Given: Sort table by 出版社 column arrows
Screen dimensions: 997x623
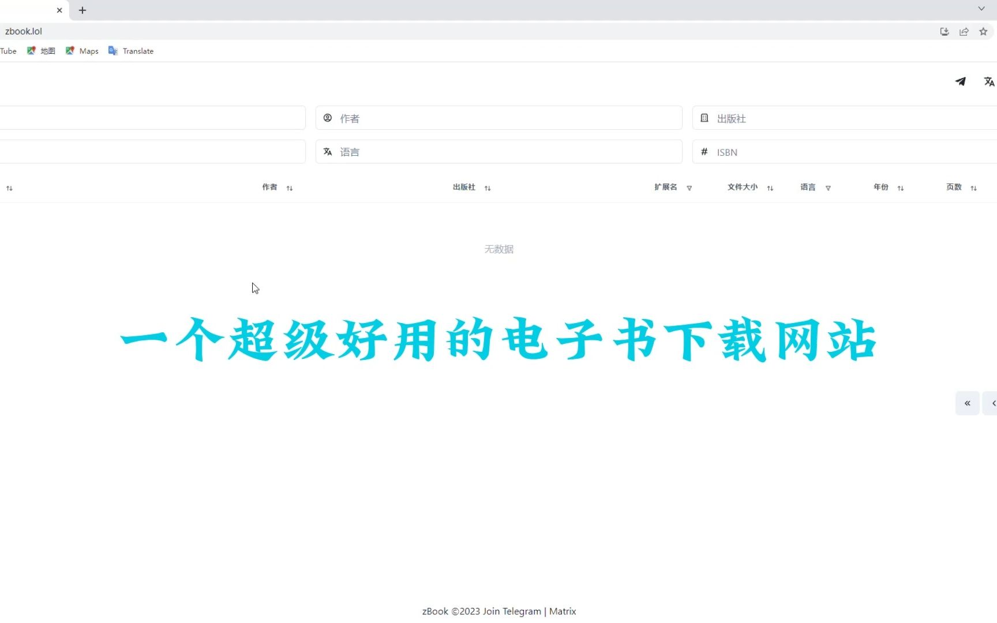Looking at the screenshot, I should [488, 188].
